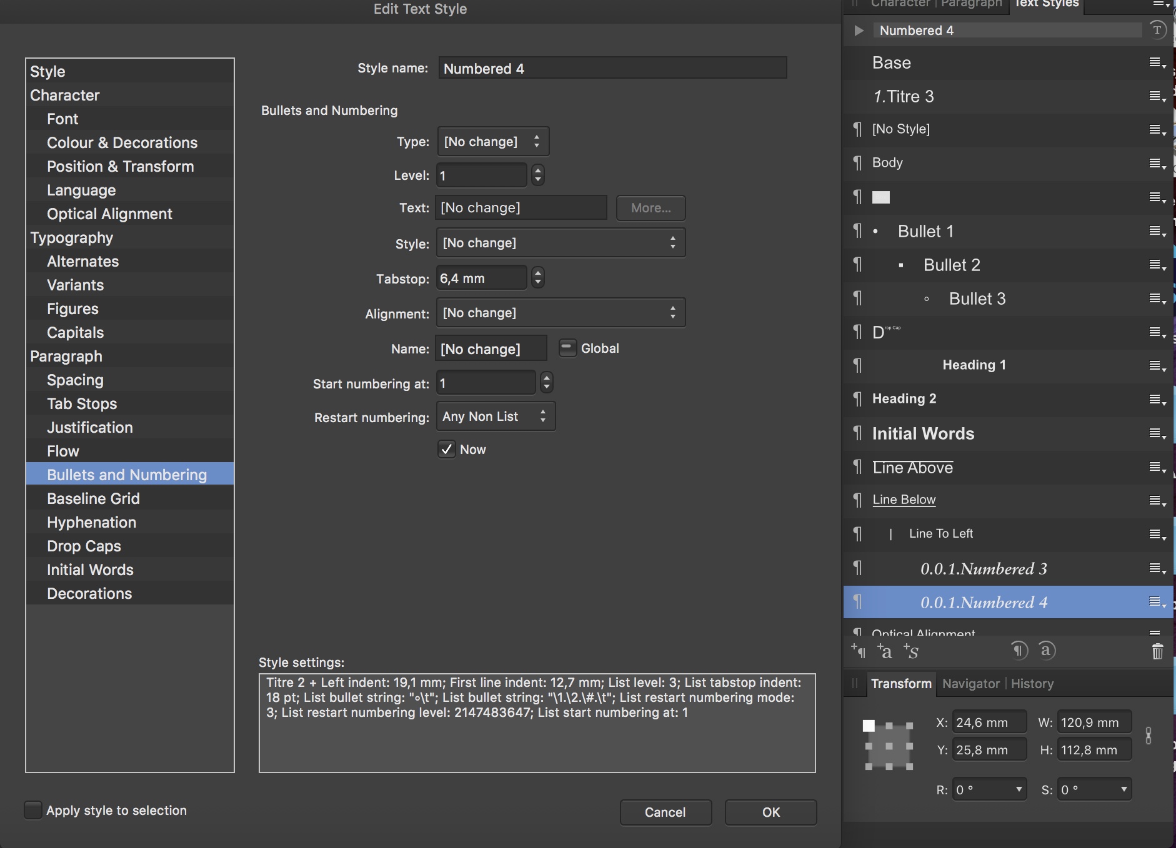
Task: Switch to the History tab
Action: (1032, 684)
